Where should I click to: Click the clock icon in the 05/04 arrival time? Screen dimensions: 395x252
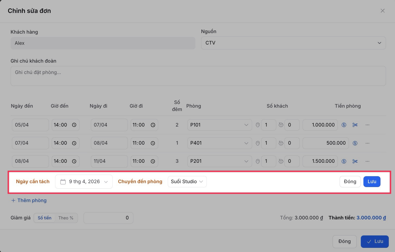(x=74, y=125)
